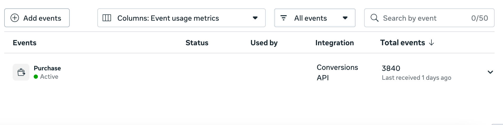Click the columns grid icon
Image resolution: width=503 pixels, height=125 pixels.
[107, 18]
